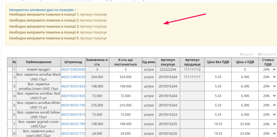Image resolution: width=277 pixels, height=137 pixels.
Task: Check the box for Green UNIS 15шт row
Action: pyautogui.click(x=10, y=86)
